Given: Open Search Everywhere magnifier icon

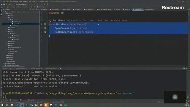Looking at the screenshot, I should [47, 4].
